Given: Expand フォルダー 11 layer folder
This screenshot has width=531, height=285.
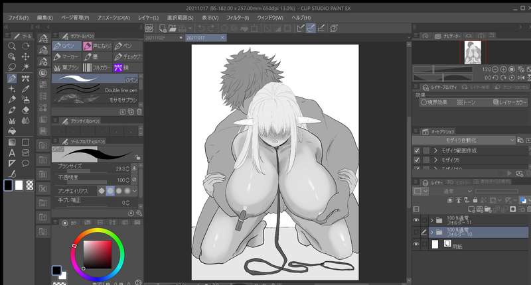Looking at the screenshot, I should pyautogui.click(x=432, y=220).
